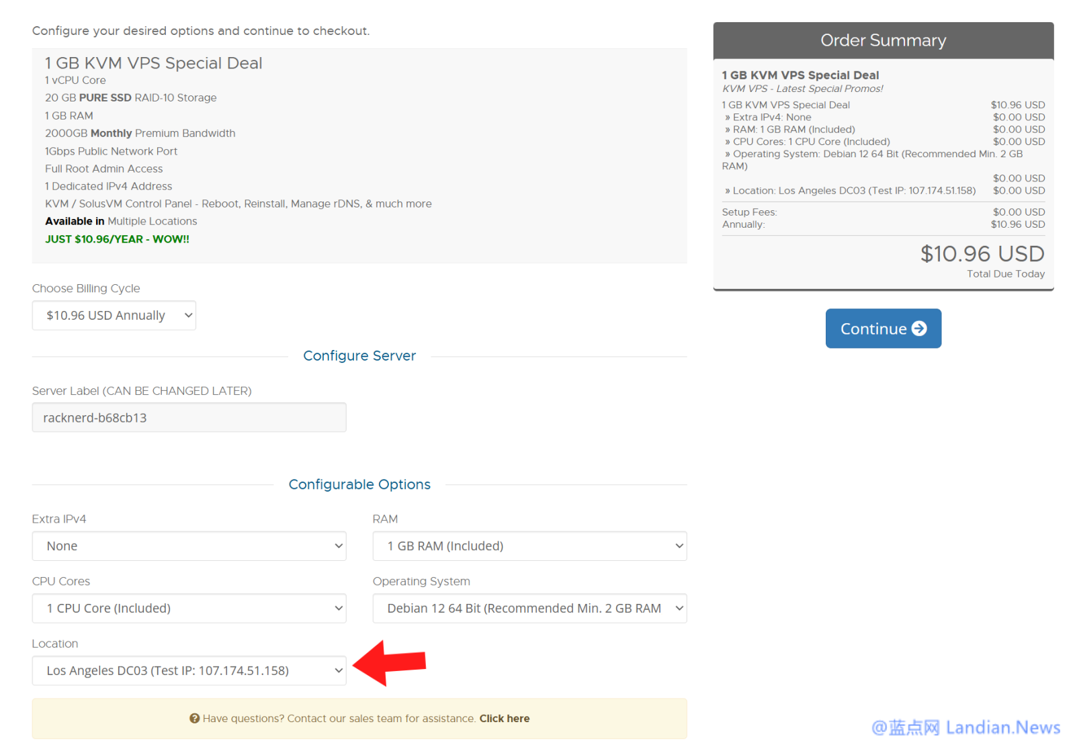Click the green "JUST $10.96/YEAR - WOW!!" text

pos(117,239)
